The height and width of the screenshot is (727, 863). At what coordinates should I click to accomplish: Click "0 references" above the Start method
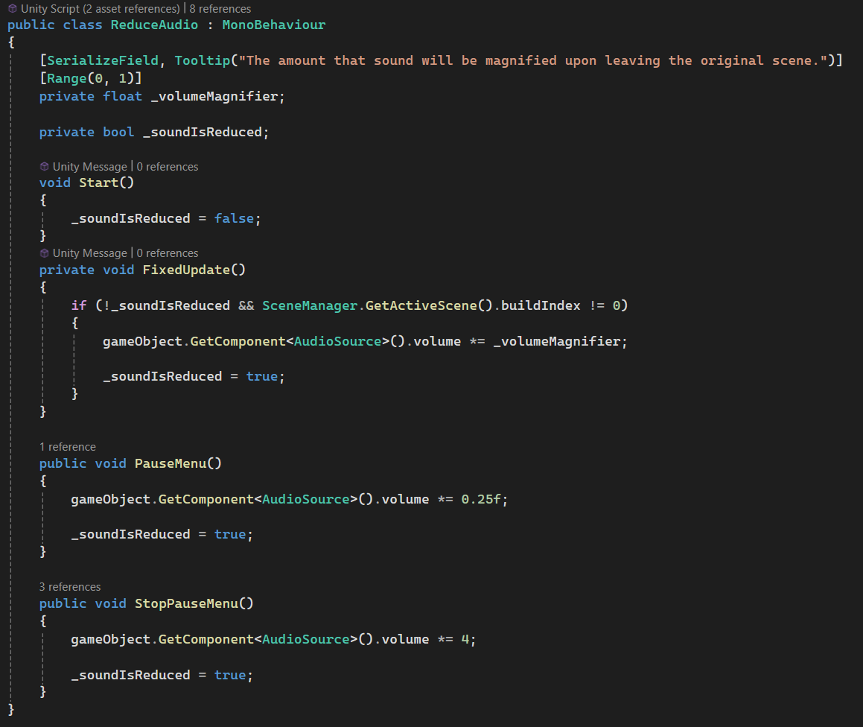(168, 167)
